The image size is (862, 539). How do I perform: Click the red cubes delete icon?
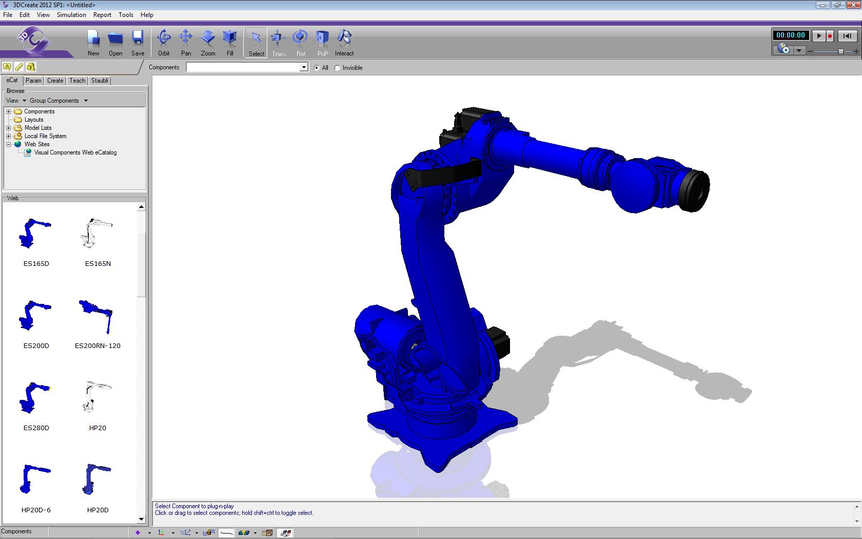(x=286, y=533)
